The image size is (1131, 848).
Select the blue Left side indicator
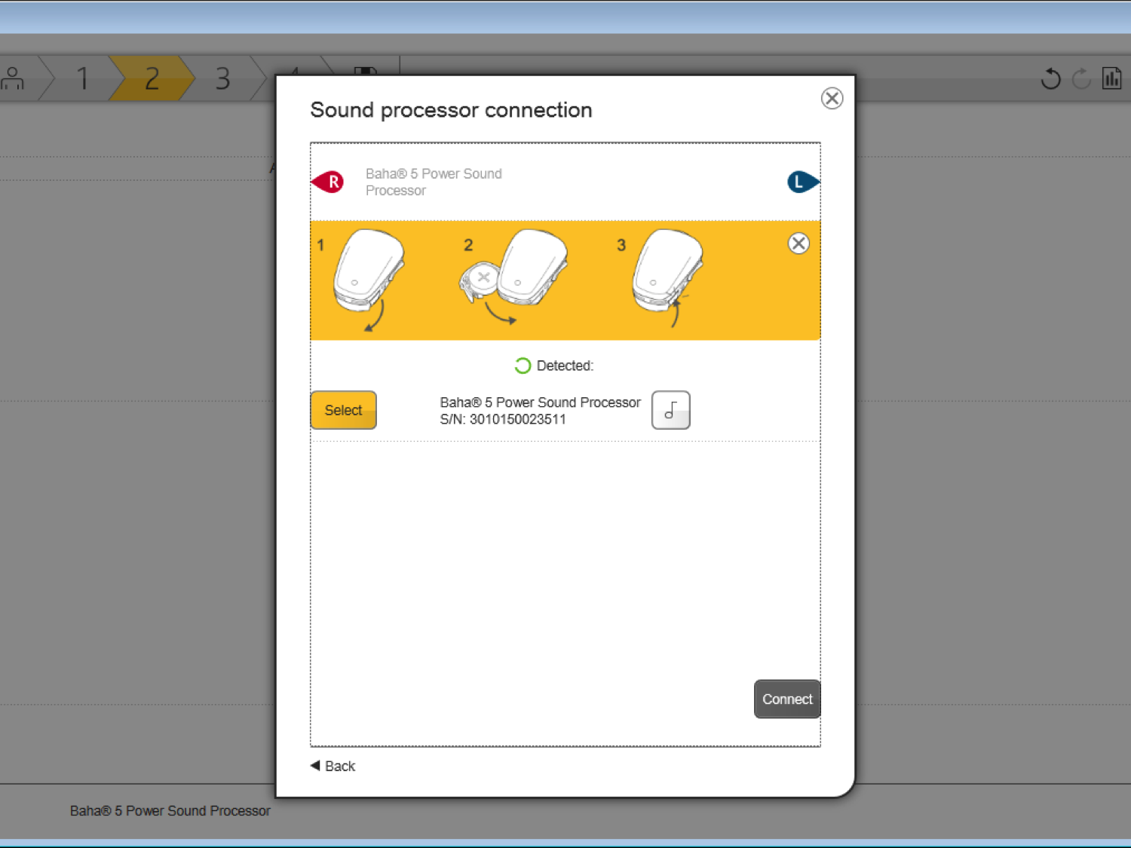coord(803,182)
